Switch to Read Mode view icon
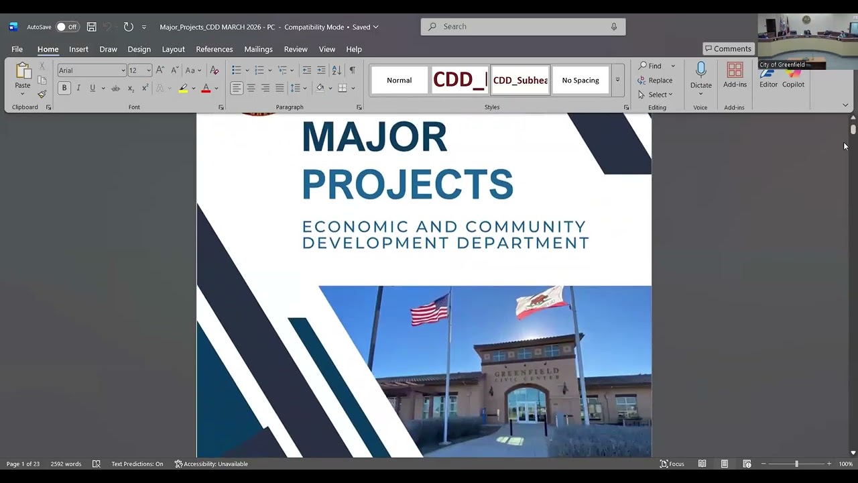The image size is (858, 483). 702,464
